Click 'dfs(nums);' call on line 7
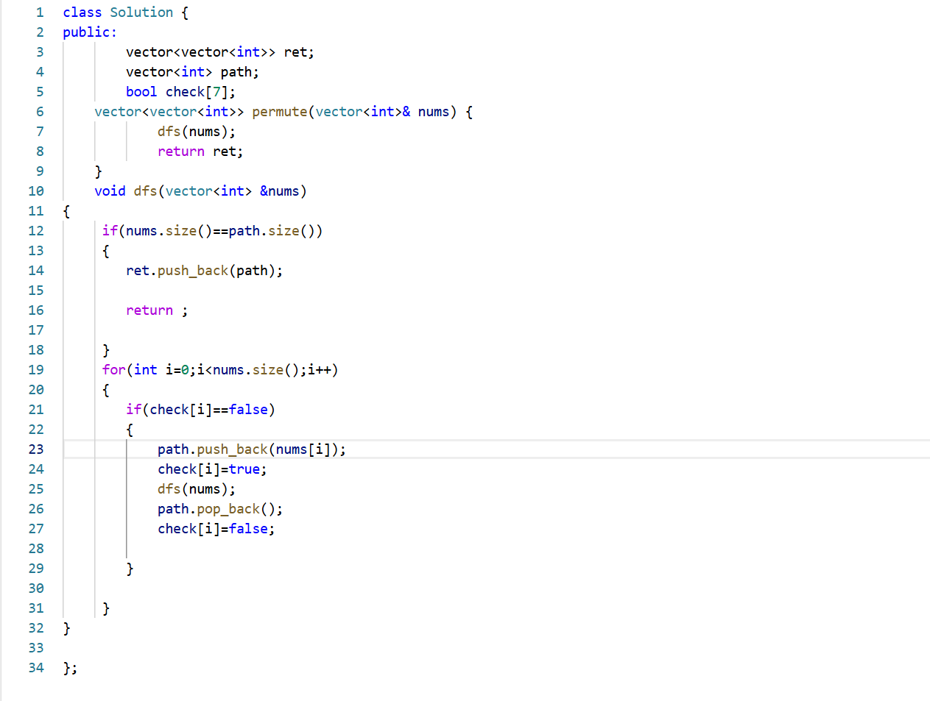Viewport: 930px width, 701px height. coord(197,132)
